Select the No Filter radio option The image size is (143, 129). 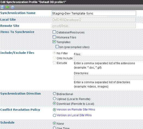click(54, 53)
